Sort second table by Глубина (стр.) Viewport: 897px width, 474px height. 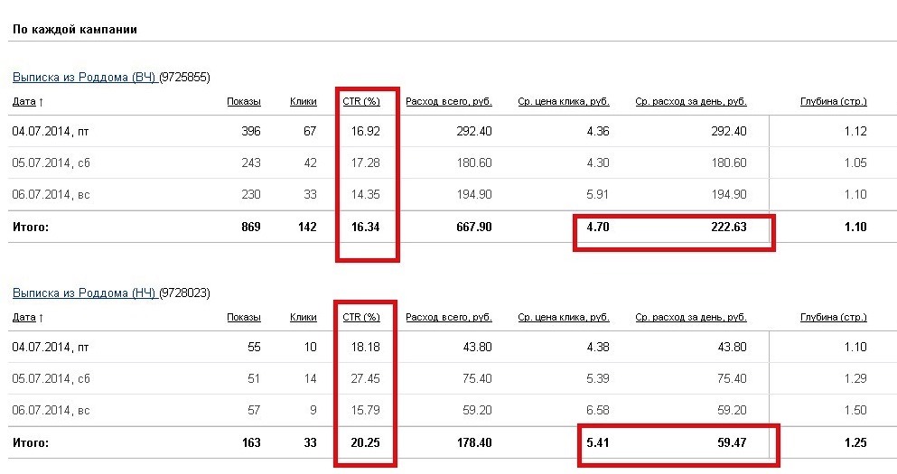(x=834, y=317)
